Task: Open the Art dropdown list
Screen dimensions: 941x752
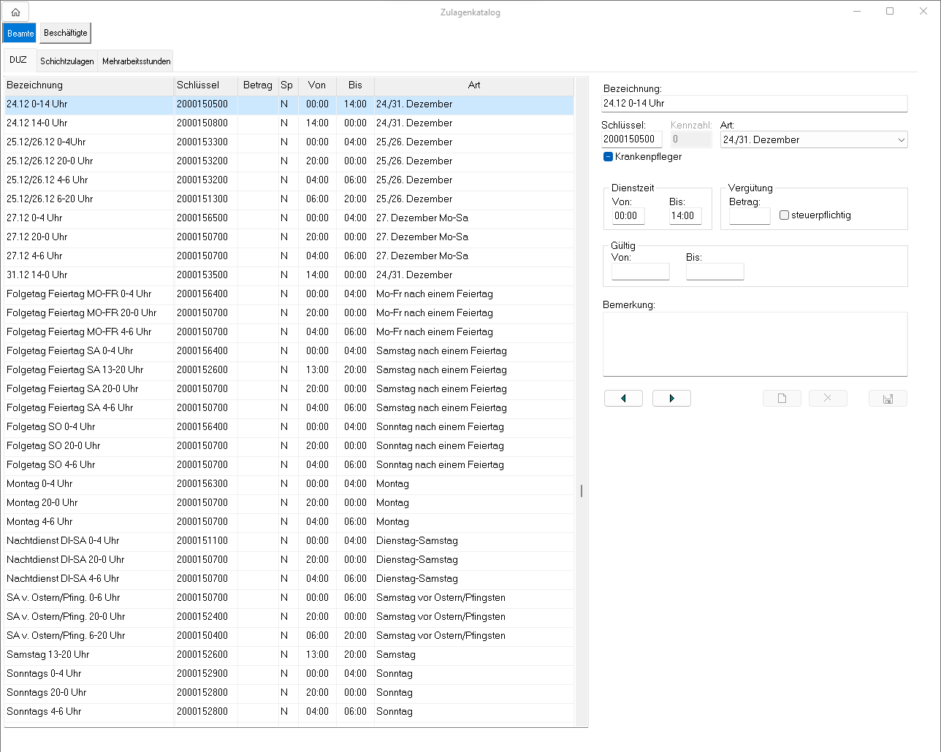Action: (x=901, y=140)
